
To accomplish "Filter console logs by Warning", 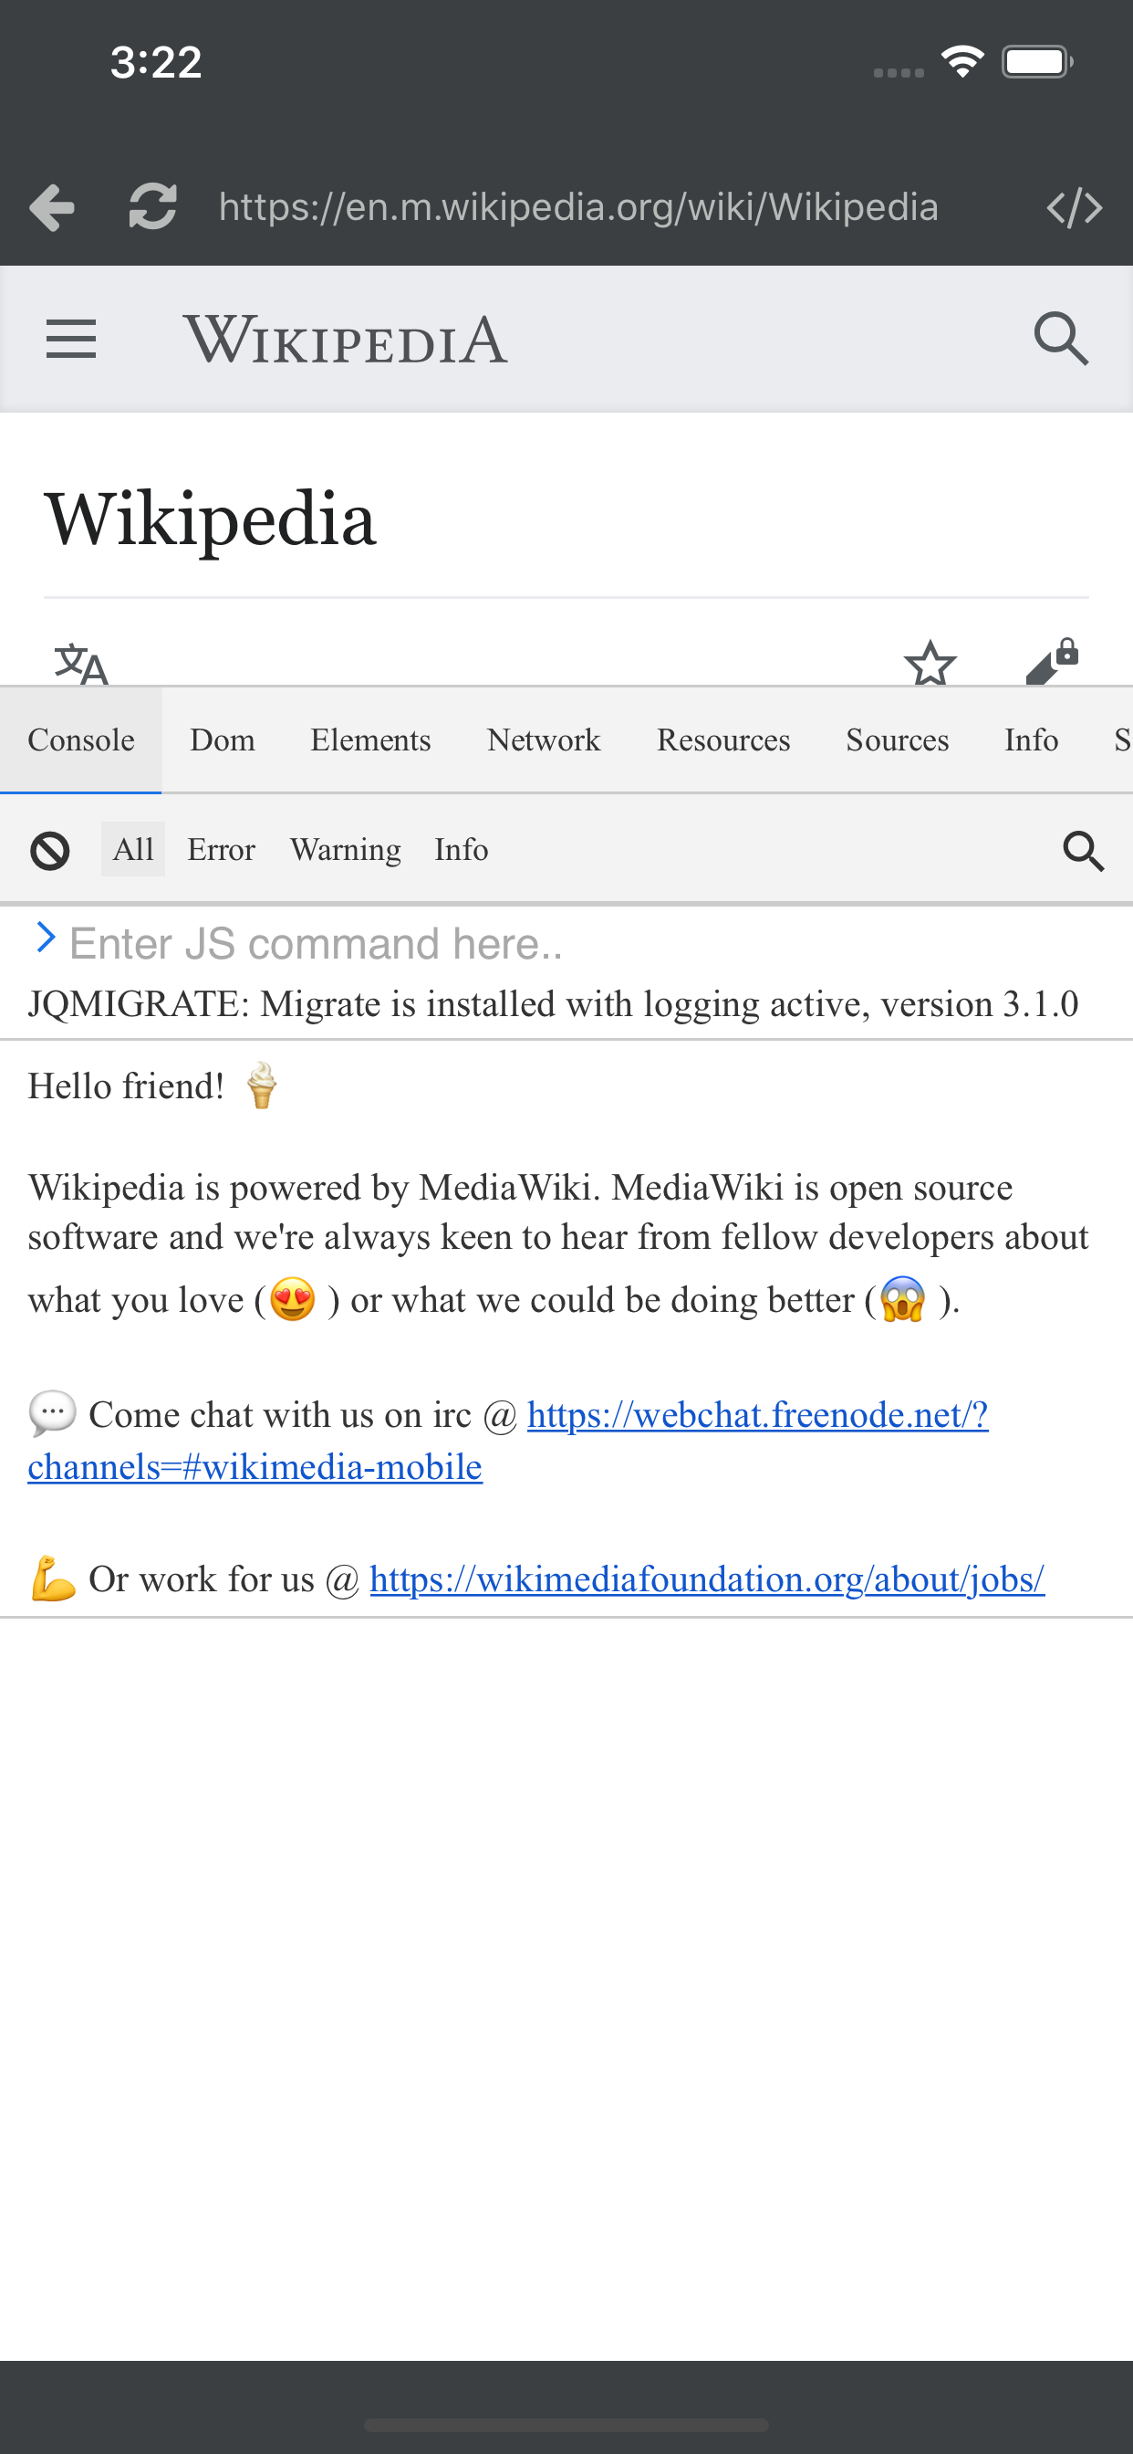I will click(346, 849).
